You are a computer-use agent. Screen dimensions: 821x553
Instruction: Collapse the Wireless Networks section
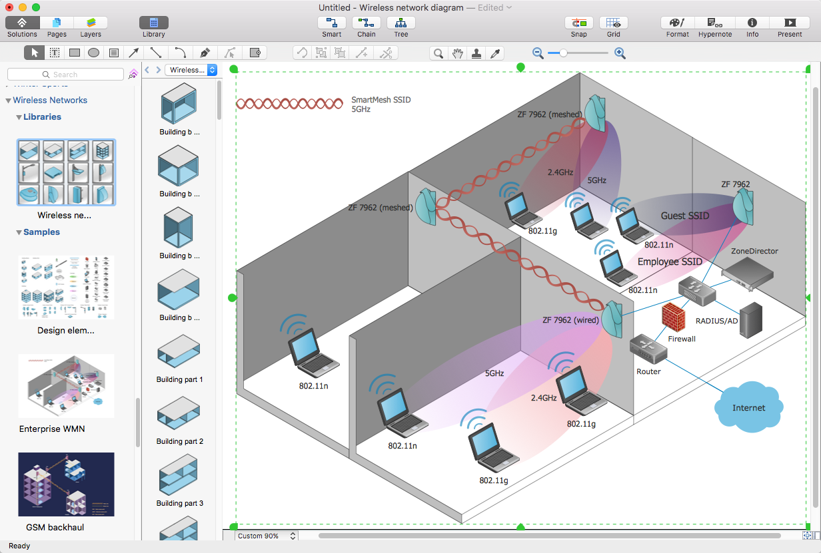point(8,100)
